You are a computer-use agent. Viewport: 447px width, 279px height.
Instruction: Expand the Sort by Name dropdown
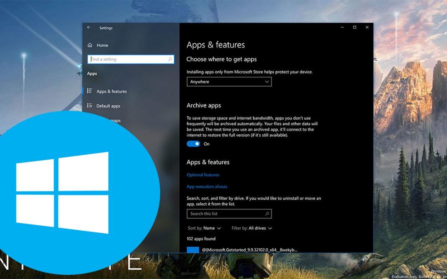[x=204, y=228]
